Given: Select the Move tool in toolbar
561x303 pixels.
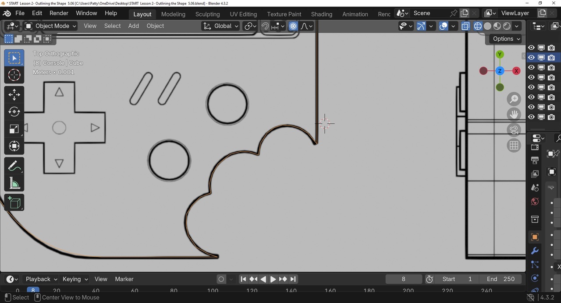Looking at the screenshot, I should [14, 94].
